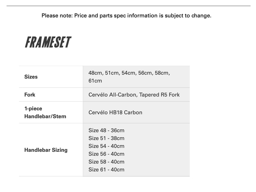Select the Size 54 - 40cm line
Image resolution: width=256 pixels, height=192 pixels.
point(106,146)
